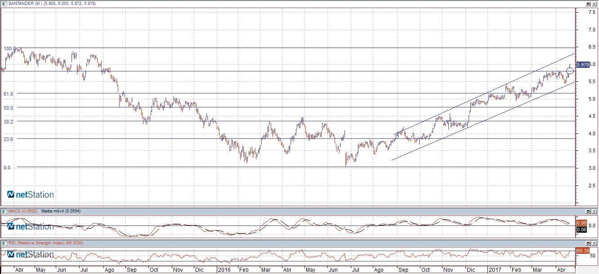Click the orange 0.06 MACD value tag
Image resolution: width=599 pixels, height=274 pixels.
click(581, 223)
